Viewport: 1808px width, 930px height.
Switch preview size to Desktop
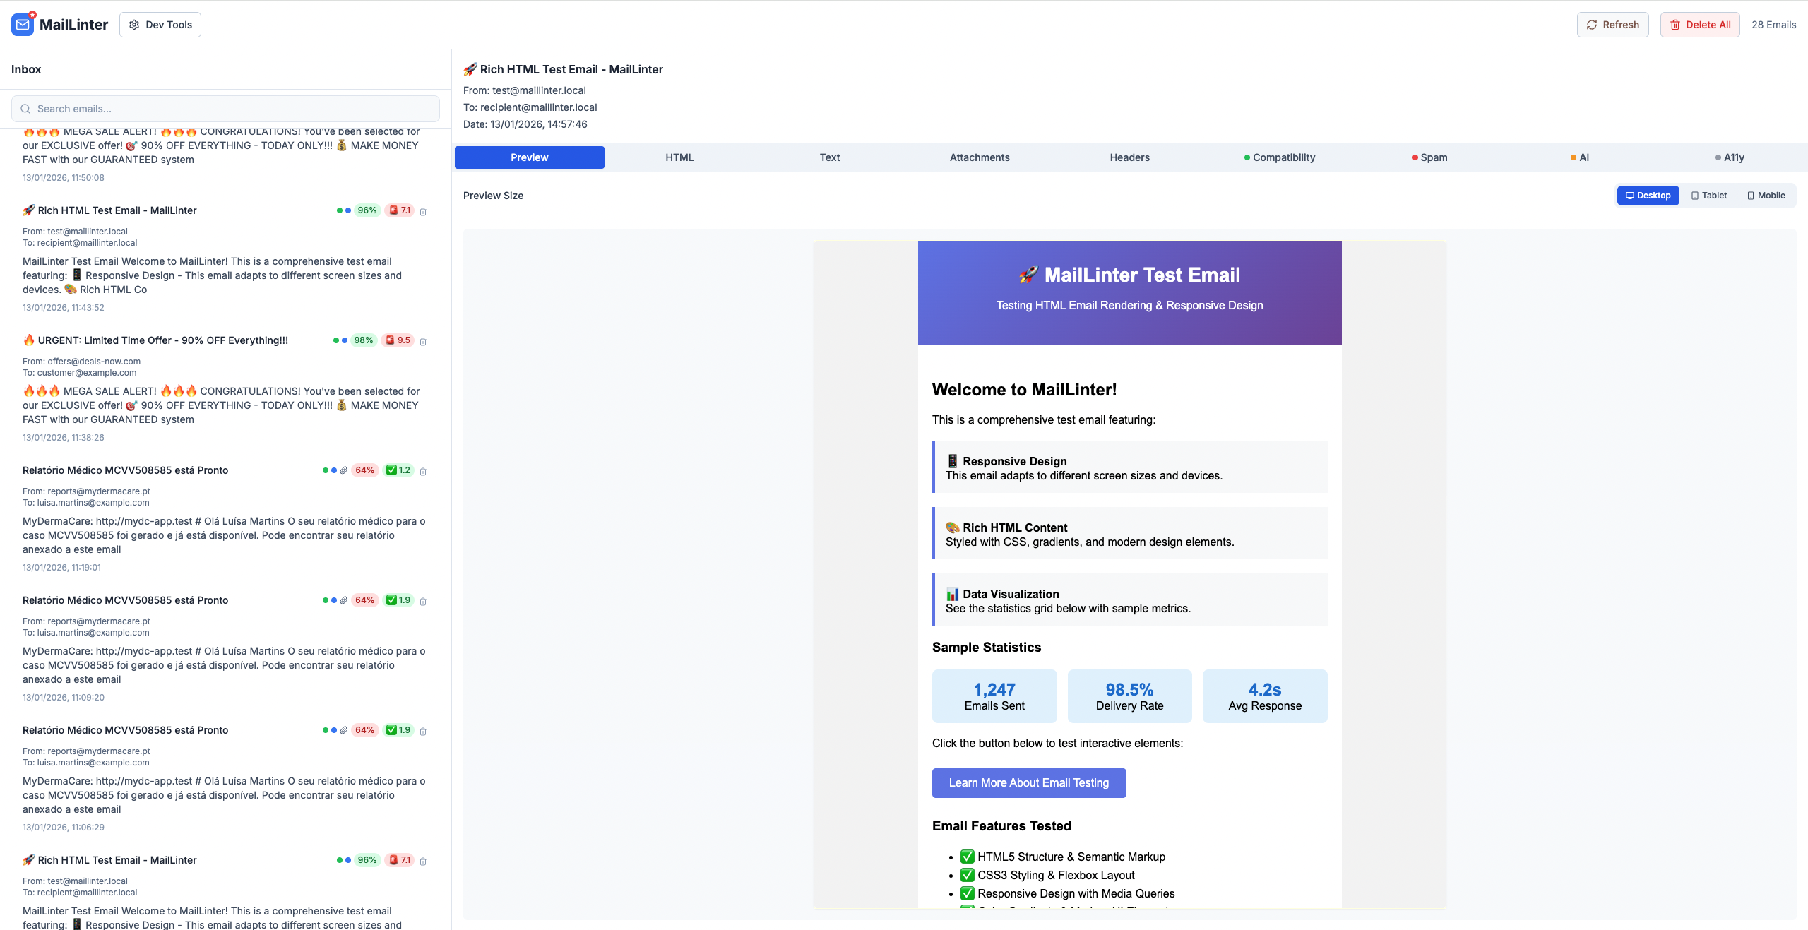click(1648, 196)
